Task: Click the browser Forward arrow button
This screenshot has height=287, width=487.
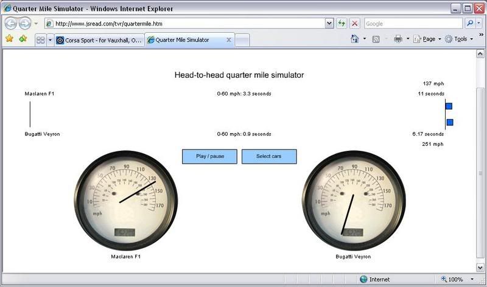Action: (x=25, y=24)
